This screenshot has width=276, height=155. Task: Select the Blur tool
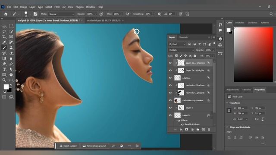click(11, 59)
